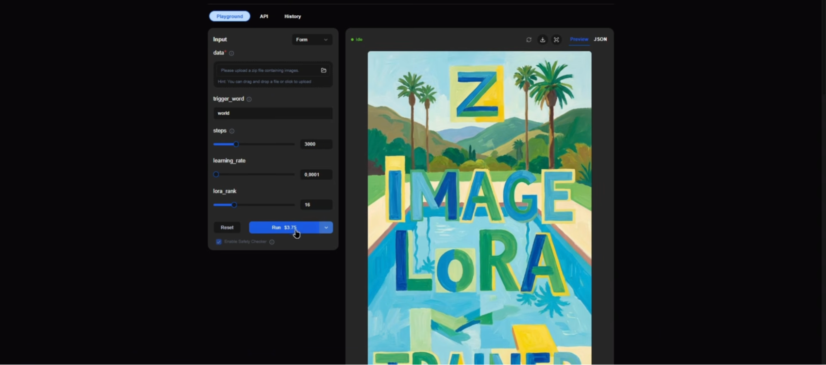Click the Run $3.75 button
826x365 pixels.
point(284,228)
